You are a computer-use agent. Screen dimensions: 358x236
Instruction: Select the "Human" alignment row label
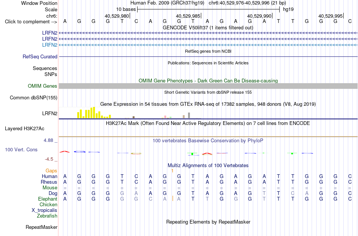tap(49, 176)
